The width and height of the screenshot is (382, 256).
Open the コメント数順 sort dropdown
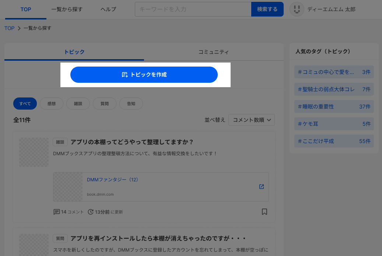(x=252, y=120)
